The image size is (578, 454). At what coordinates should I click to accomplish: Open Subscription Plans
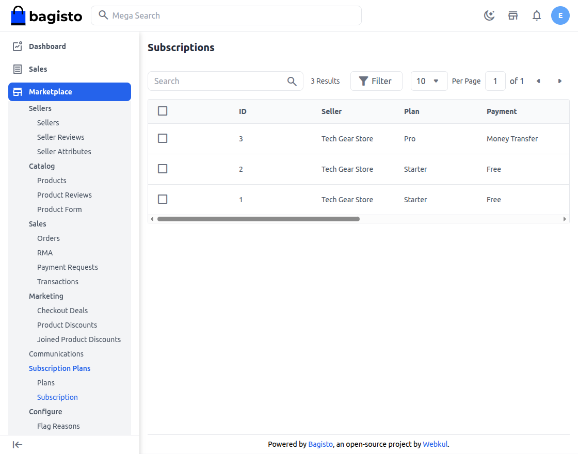[x=60, y=368]
